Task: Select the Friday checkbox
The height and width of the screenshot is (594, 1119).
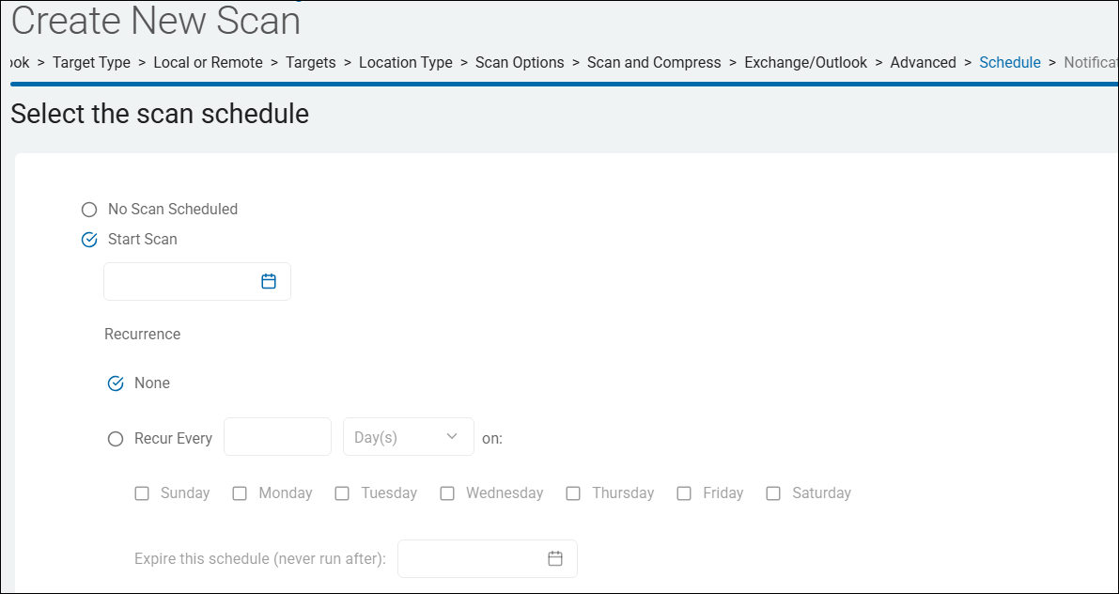Action: coord(684,493)
